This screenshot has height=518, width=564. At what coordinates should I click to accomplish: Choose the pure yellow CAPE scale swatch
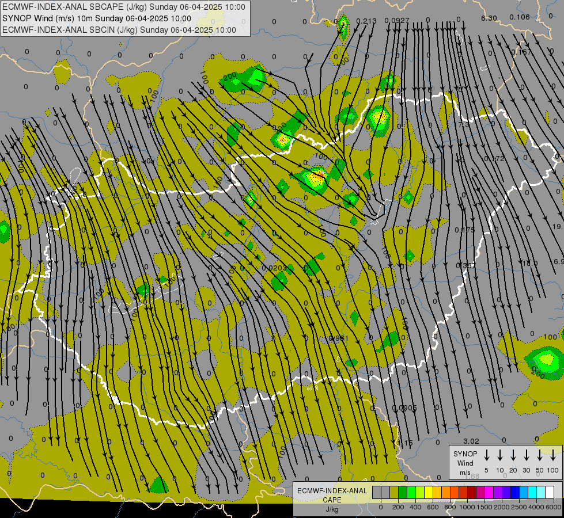[429, 493]
